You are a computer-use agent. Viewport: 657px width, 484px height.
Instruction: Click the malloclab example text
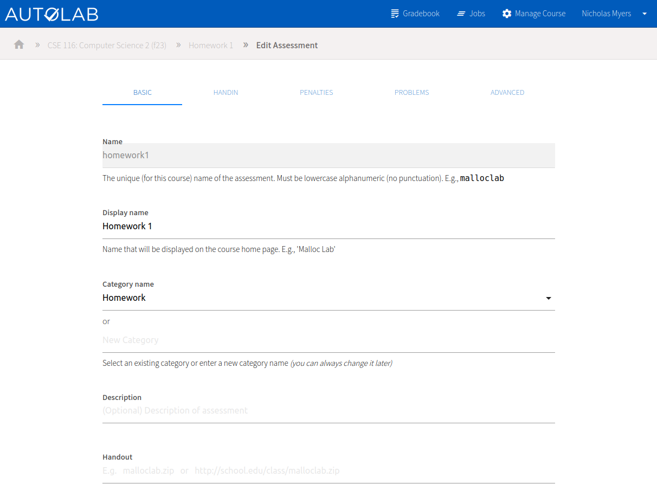coord(482,178)
